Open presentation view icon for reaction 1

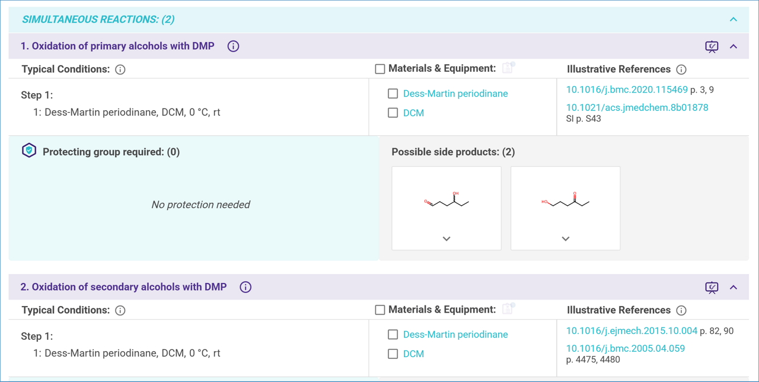pyautogui.click(x=712, y=47)
